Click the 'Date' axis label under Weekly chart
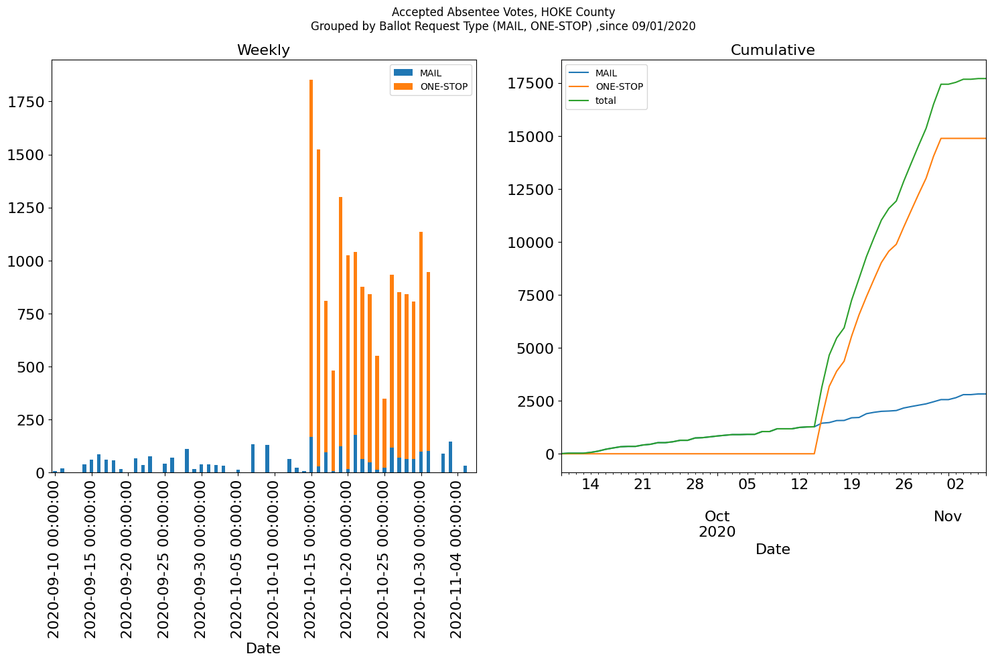The width and height of the screenshot is (992, 662). click(263, 649)
